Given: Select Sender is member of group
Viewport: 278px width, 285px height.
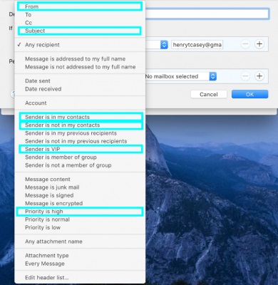Looking at the screenshot, I should (80, 157).
